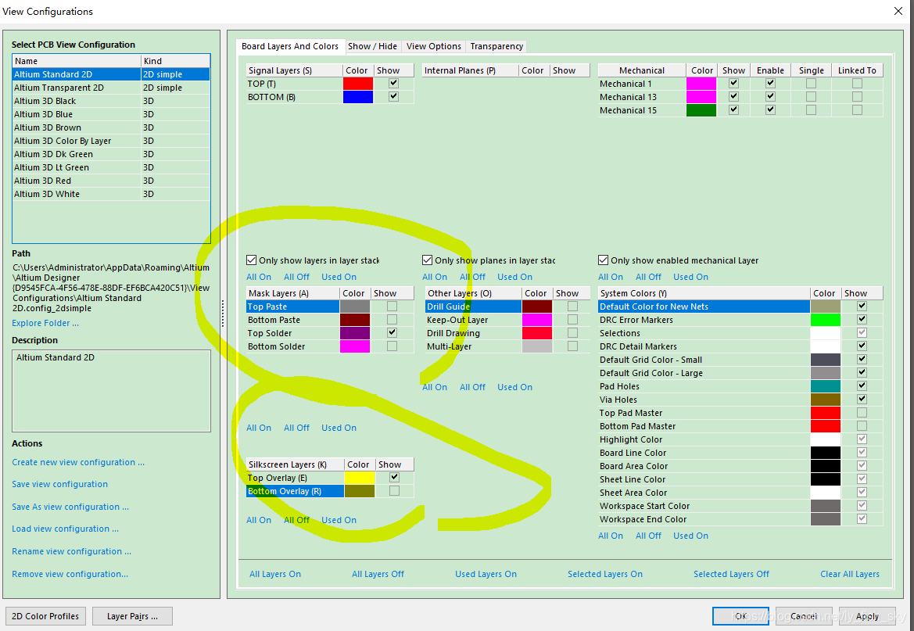Click the OK button
The width and height of the screenshot is (914, 631).
click(740, 616)
